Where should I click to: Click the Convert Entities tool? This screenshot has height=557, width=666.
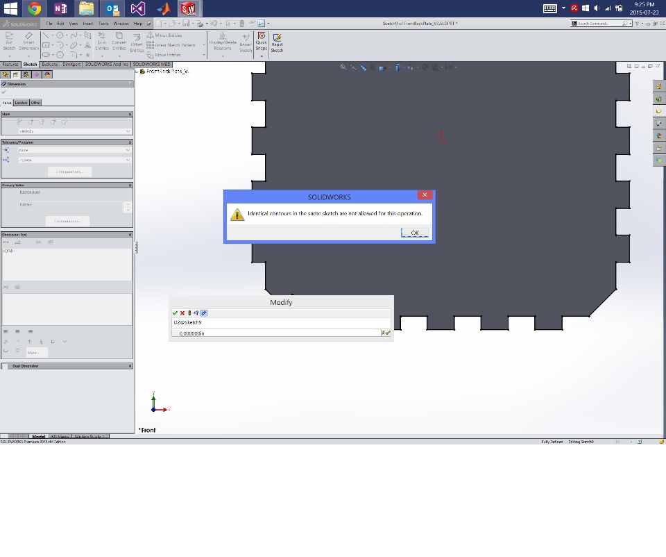pyautogui.click(x=119, y=42)
